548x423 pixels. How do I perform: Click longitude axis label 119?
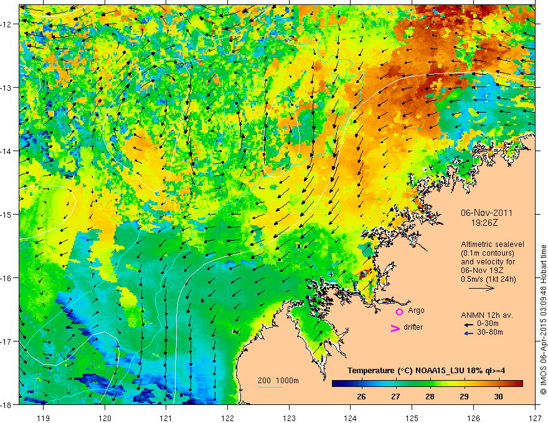(x=44, y=418)
